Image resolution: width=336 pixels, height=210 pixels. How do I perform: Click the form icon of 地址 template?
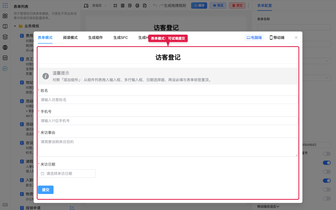(22, 82)
